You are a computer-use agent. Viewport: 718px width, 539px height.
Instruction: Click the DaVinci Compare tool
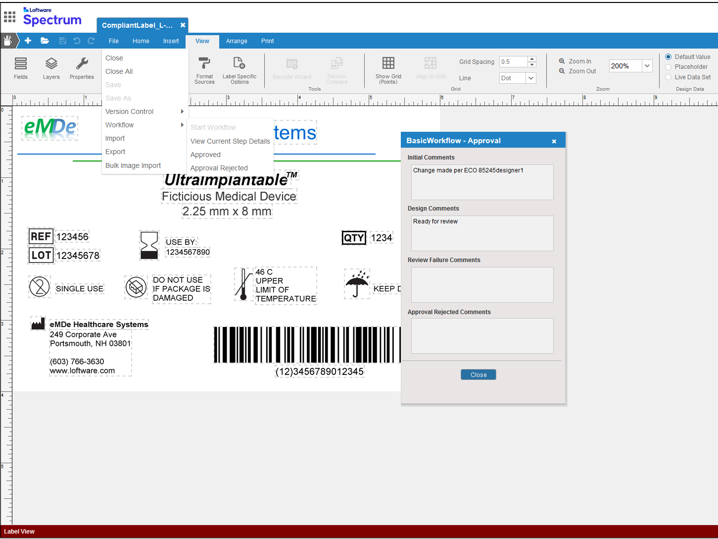click(336, 70)
